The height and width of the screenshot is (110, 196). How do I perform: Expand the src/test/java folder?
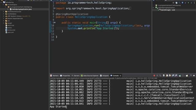[x=3, y=14]
